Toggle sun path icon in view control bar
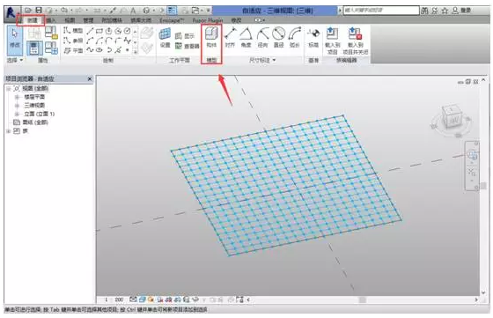Screen dimensions: 493x318 [x=151, y=300]
